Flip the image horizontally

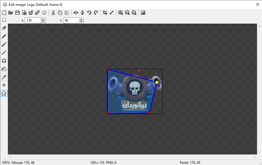coord(76,13)
